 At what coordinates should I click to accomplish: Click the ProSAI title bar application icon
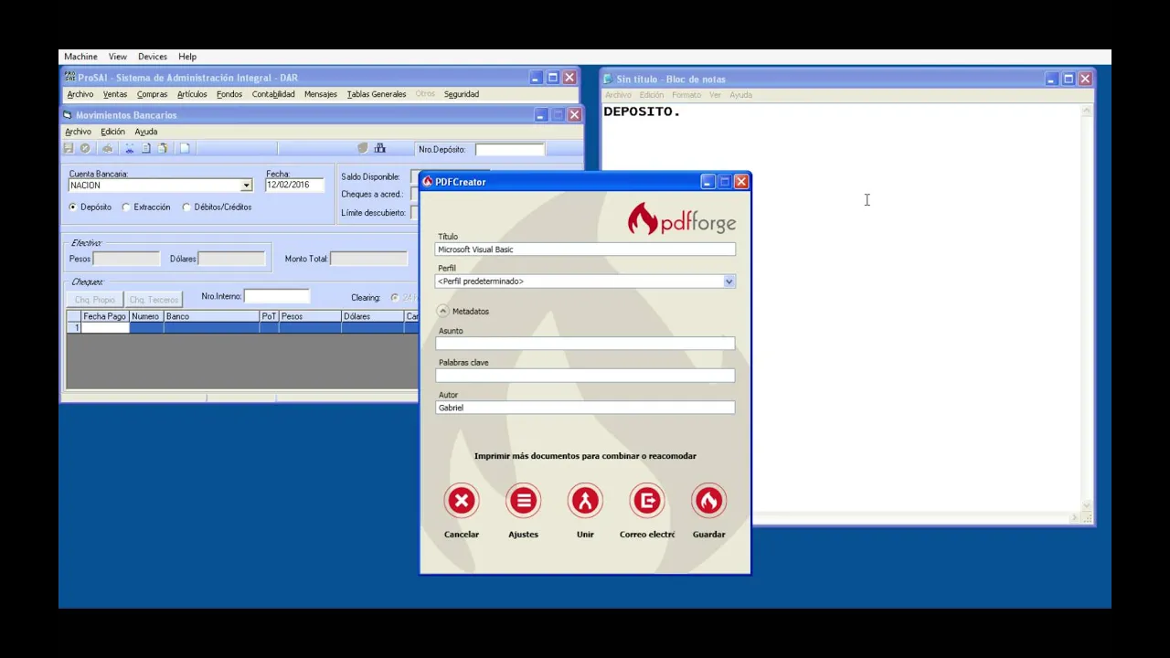click(x=69, y=78)
